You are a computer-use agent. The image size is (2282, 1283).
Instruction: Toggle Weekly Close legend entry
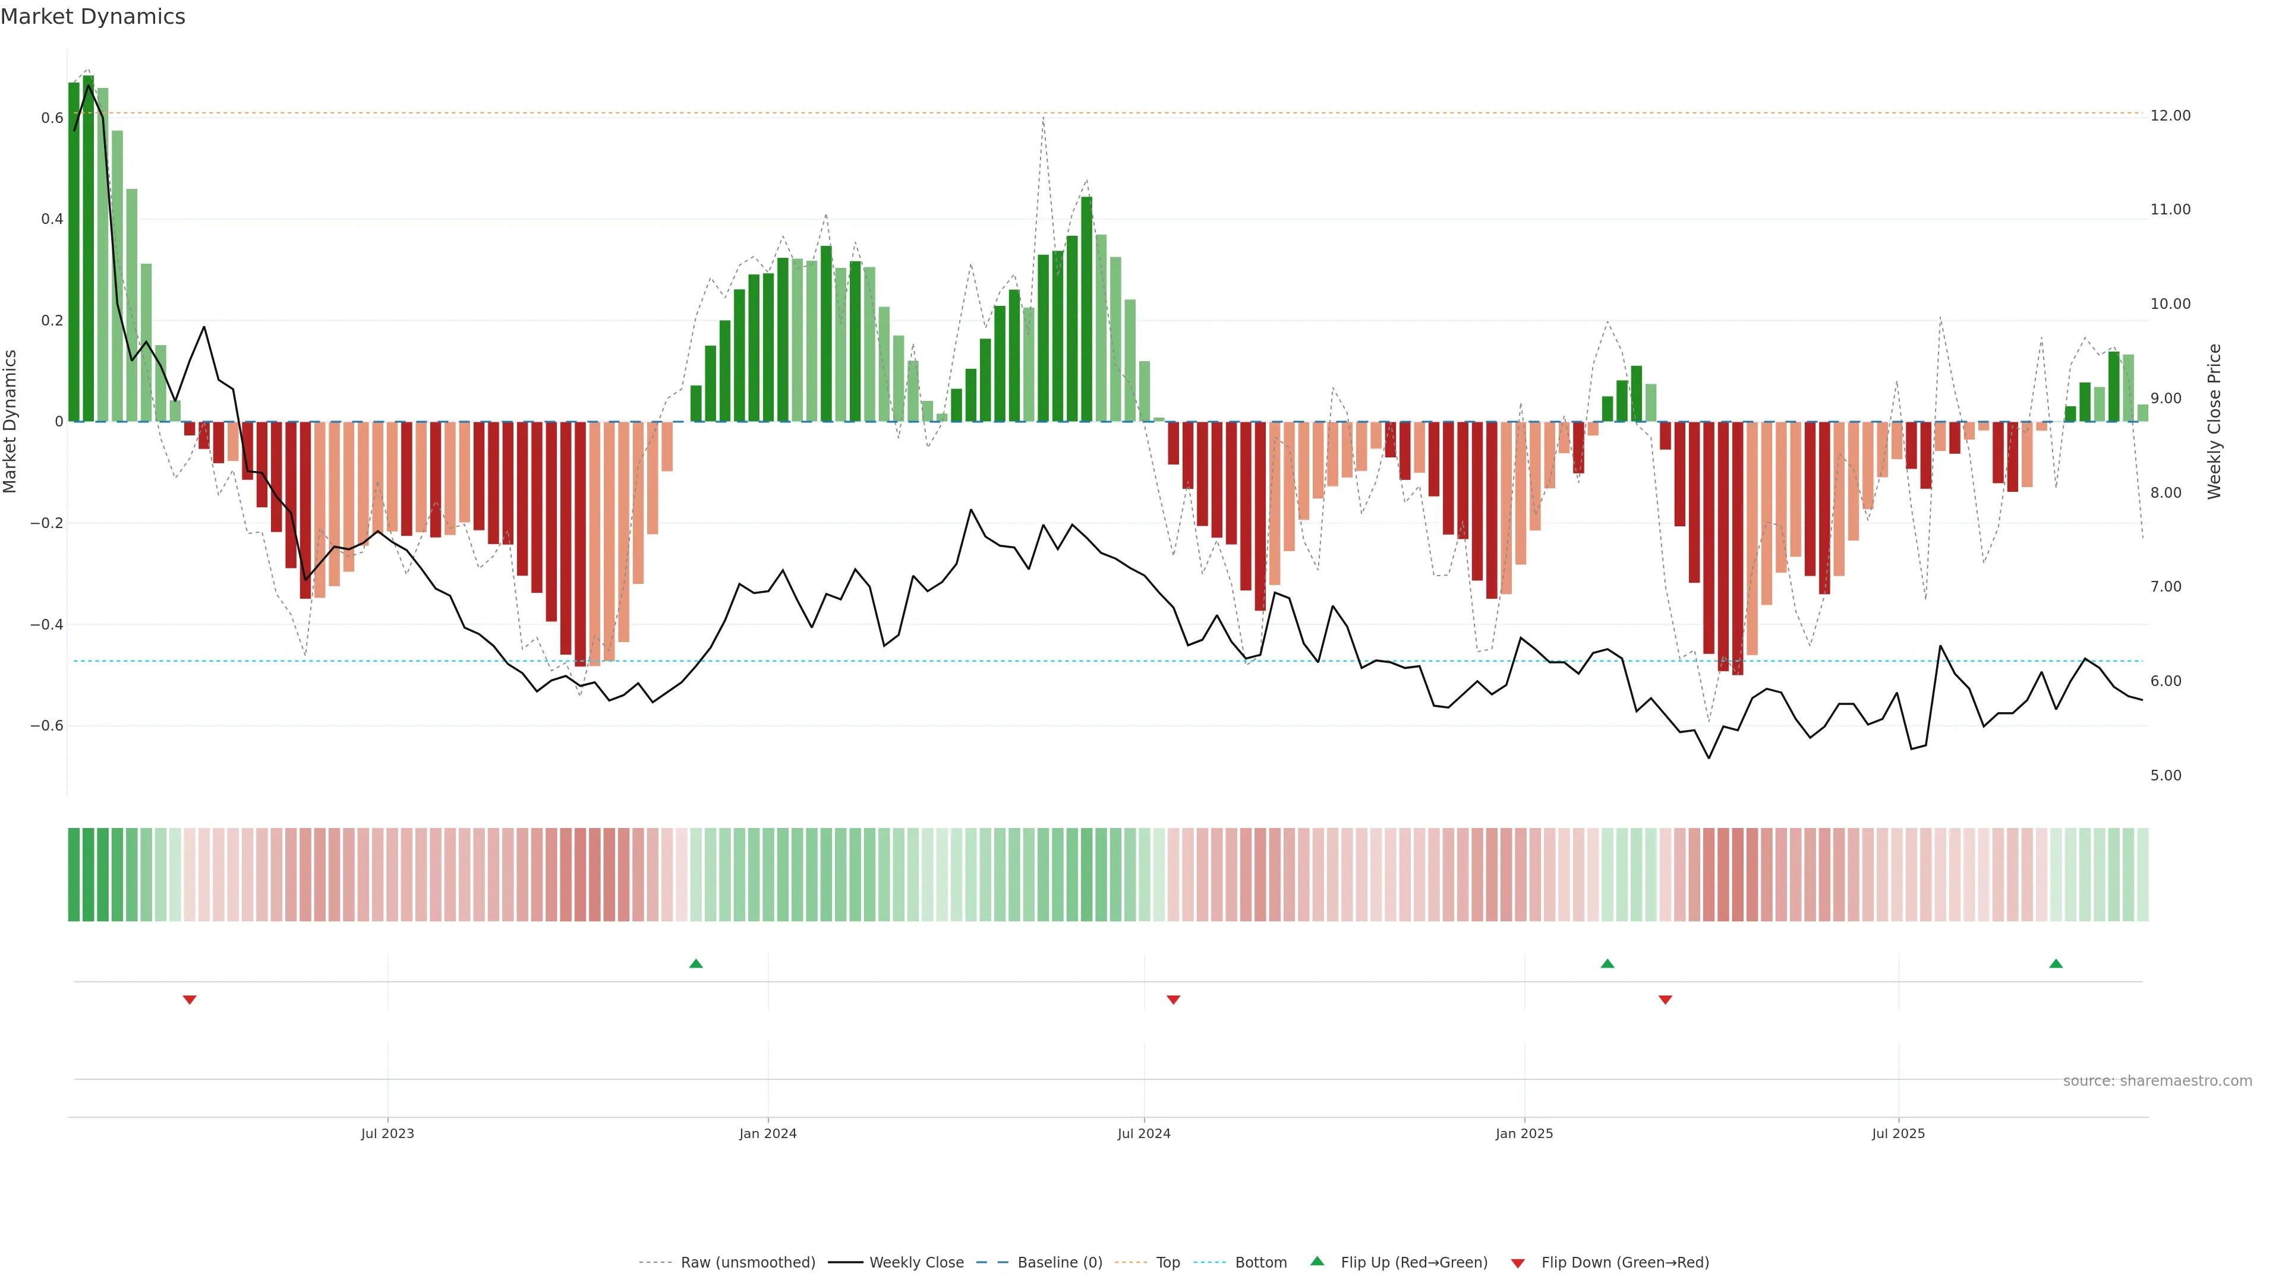916,1263
